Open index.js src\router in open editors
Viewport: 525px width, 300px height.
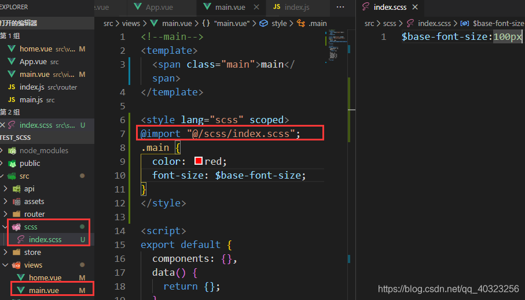[x=47, y=87]
